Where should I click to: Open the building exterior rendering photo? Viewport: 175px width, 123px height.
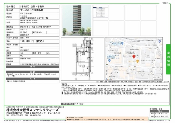point(77,20)
